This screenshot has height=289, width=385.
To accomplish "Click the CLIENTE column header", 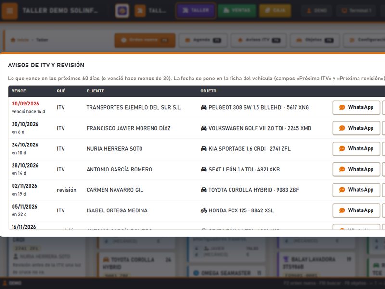I will [x=95, y=91].
